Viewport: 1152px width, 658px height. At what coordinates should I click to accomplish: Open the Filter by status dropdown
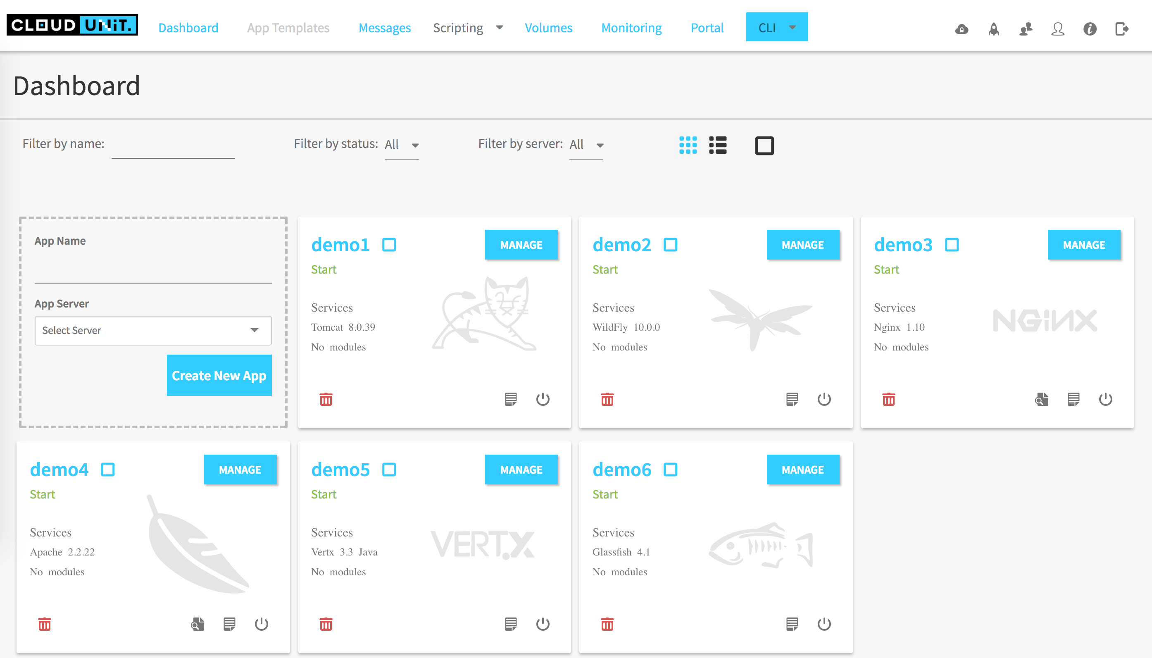point(402,145)
